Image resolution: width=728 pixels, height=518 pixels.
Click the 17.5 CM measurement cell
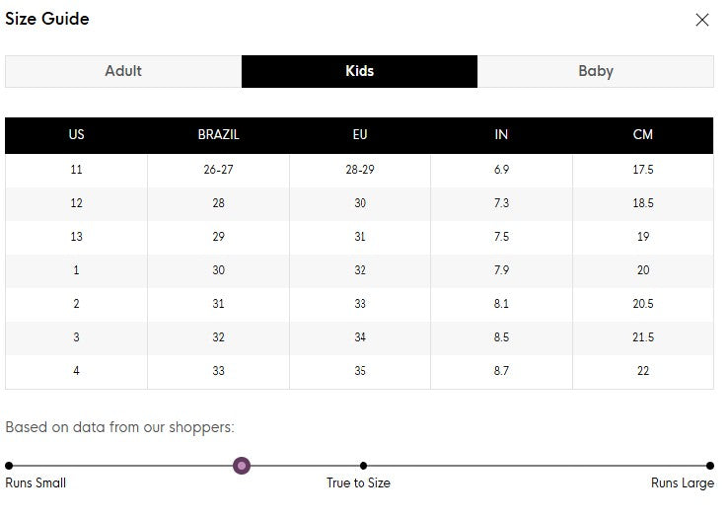point(642,170)
